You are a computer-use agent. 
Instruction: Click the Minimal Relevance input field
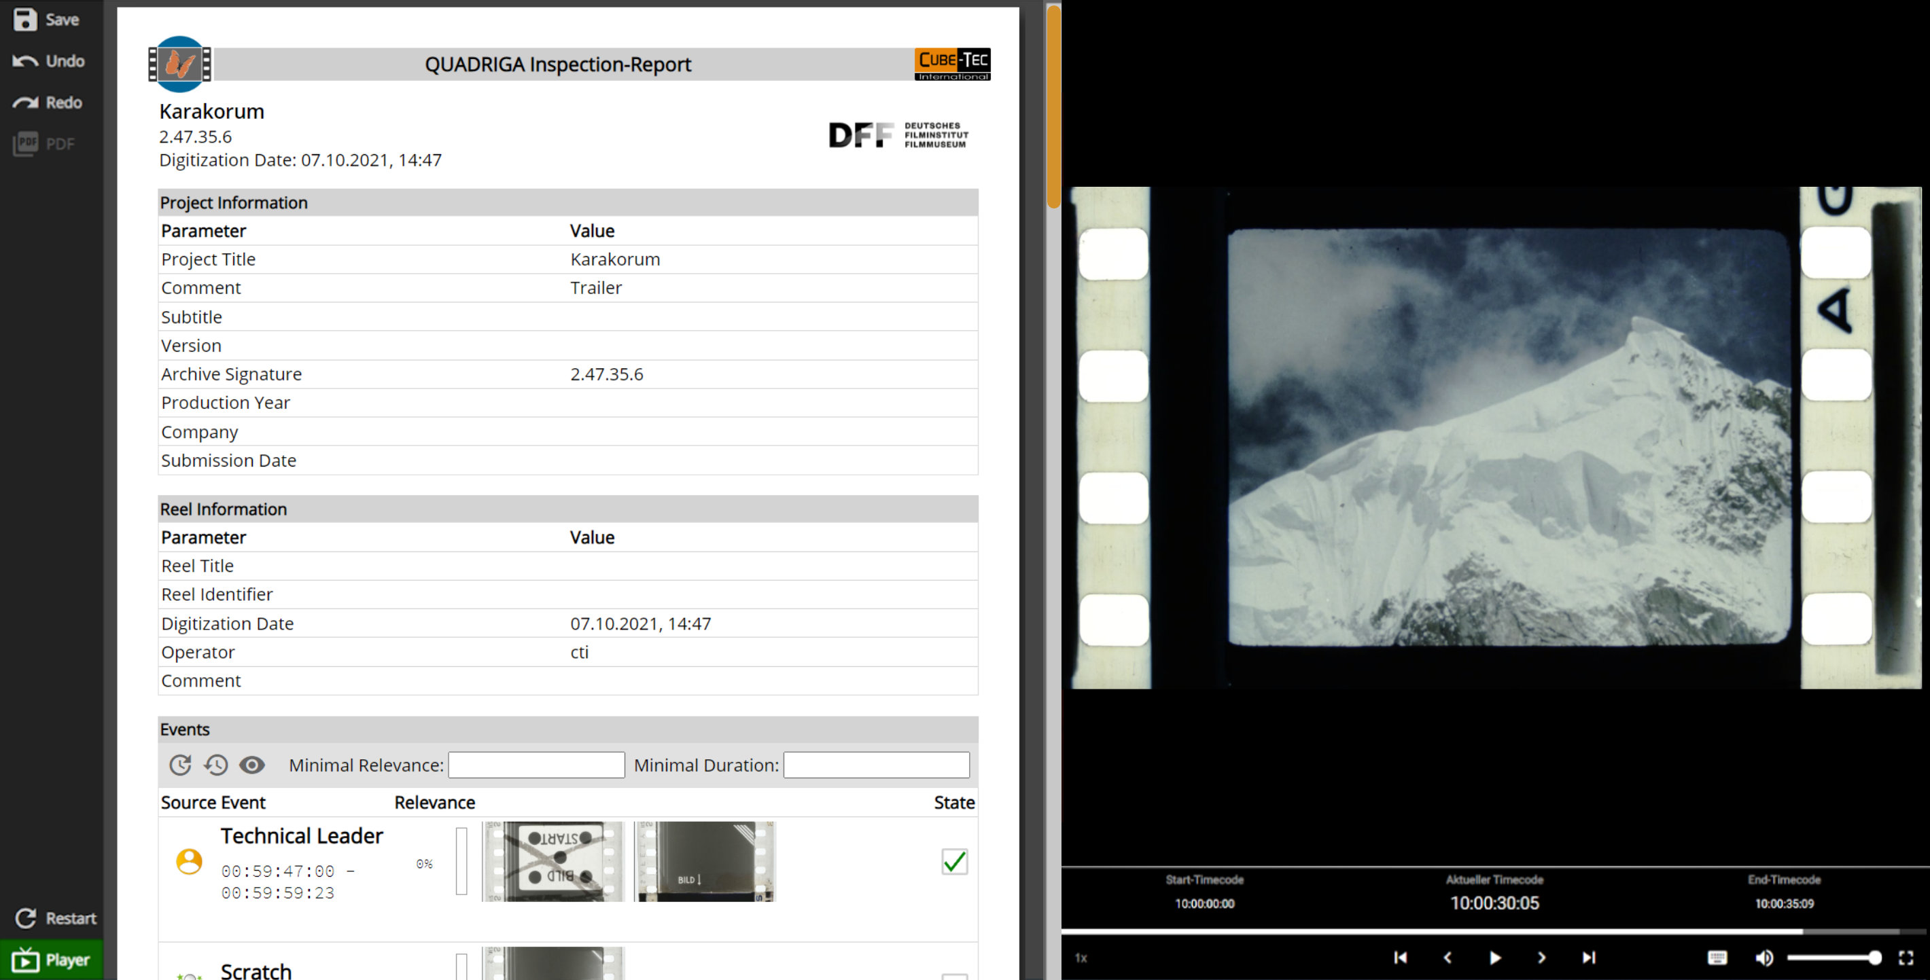[536, 765]
